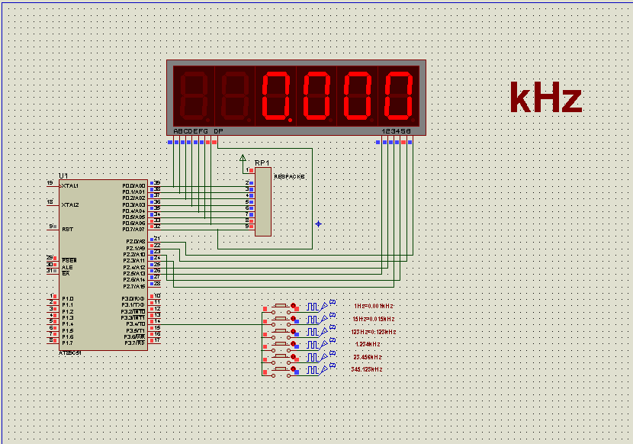Click the P2.4/A12 pin label
Viewport: 633px width, 444px height.
pos(134,268)
